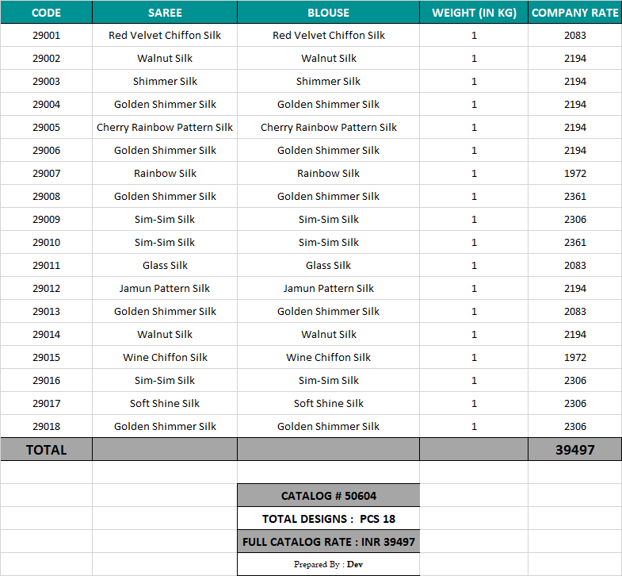Click the Wine Chiffon Silk saree cell
The image size is (622, 576).
pyautogui.click(x=165, y=358)
